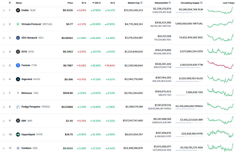
Task: Open Hyperliquid's 7-day sparkline chart
Action: point(221,134)
